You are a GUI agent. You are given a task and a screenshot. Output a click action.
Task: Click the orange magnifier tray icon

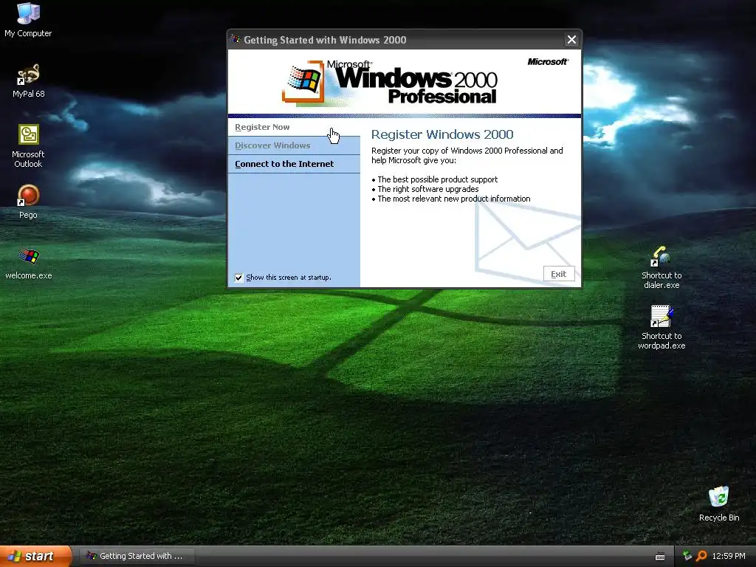(701, 556)
